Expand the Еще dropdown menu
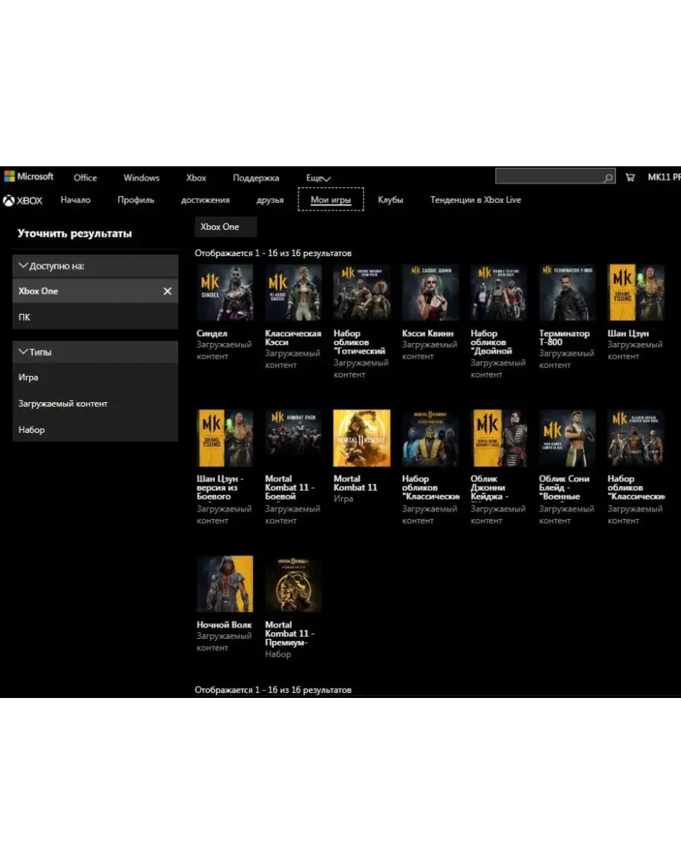 (x=318, y=178)
